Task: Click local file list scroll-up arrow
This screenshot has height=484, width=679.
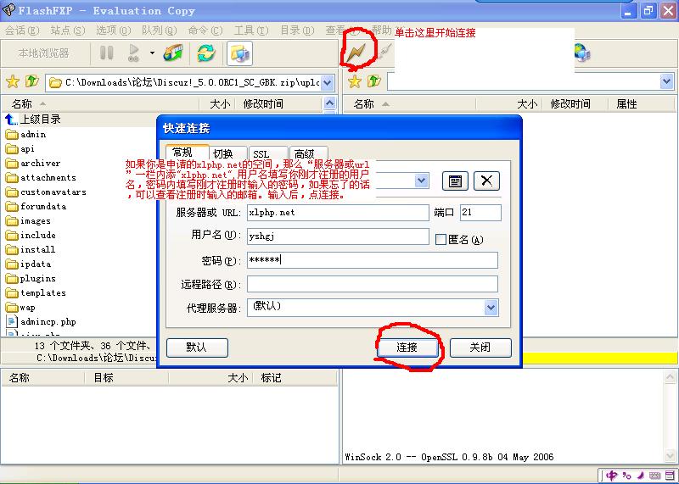Action: [x=330, y=103]
